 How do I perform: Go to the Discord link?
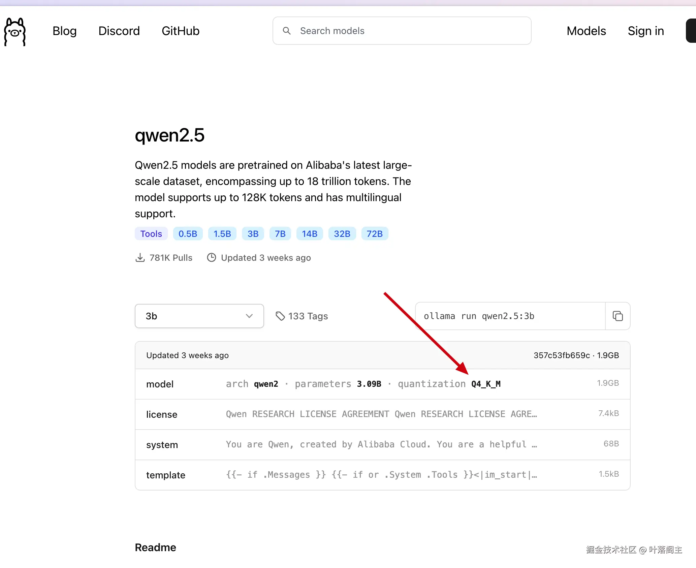click(x=119, y=31)
